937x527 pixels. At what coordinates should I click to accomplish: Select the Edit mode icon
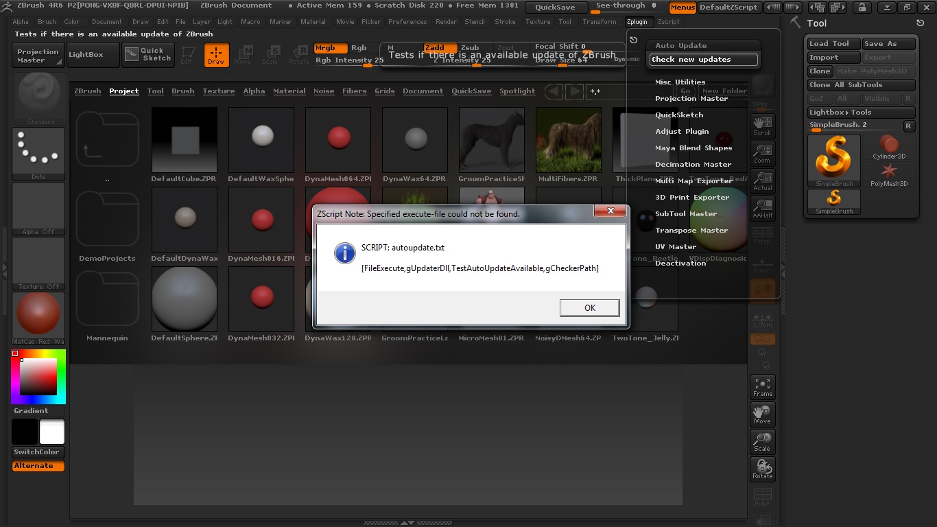187,55
